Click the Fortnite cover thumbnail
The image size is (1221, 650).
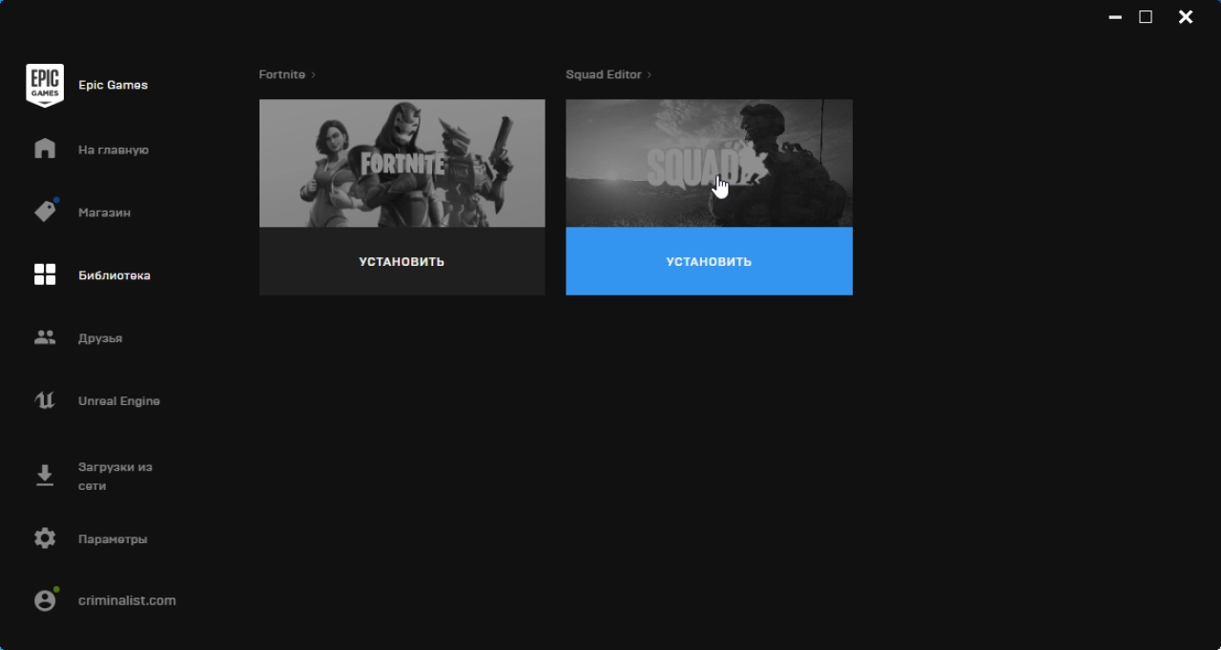(x=402, y=163)
